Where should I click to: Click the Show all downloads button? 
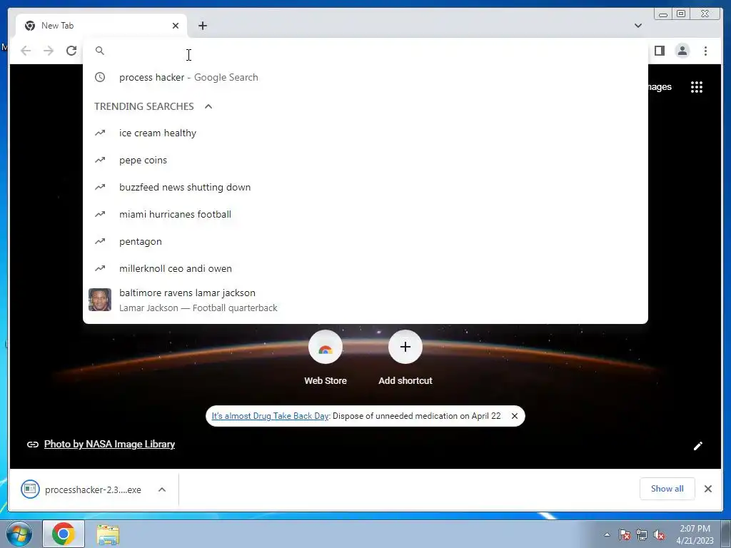(x=667, y=488)
